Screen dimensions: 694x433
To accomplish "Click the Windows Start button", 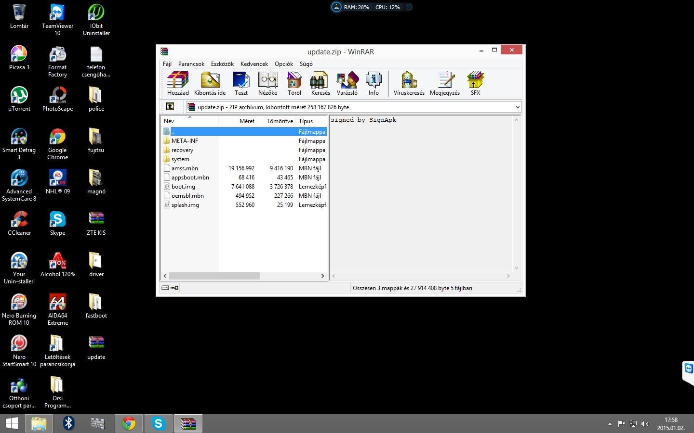I will click(x=12, y=423).
